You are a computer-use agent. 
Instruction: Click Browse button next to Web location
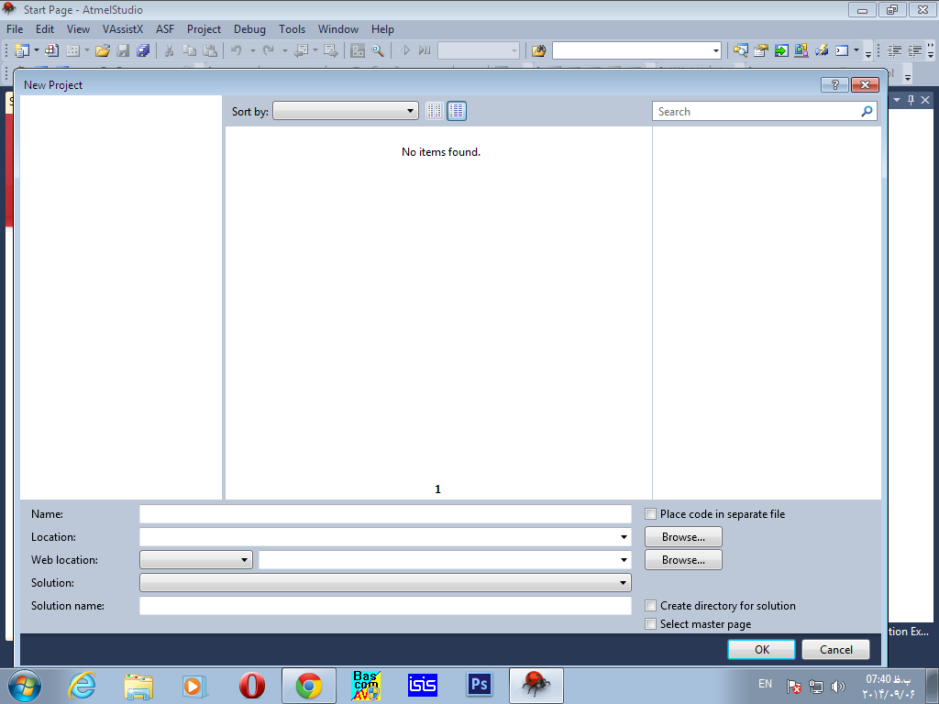[x=683, y=560]
